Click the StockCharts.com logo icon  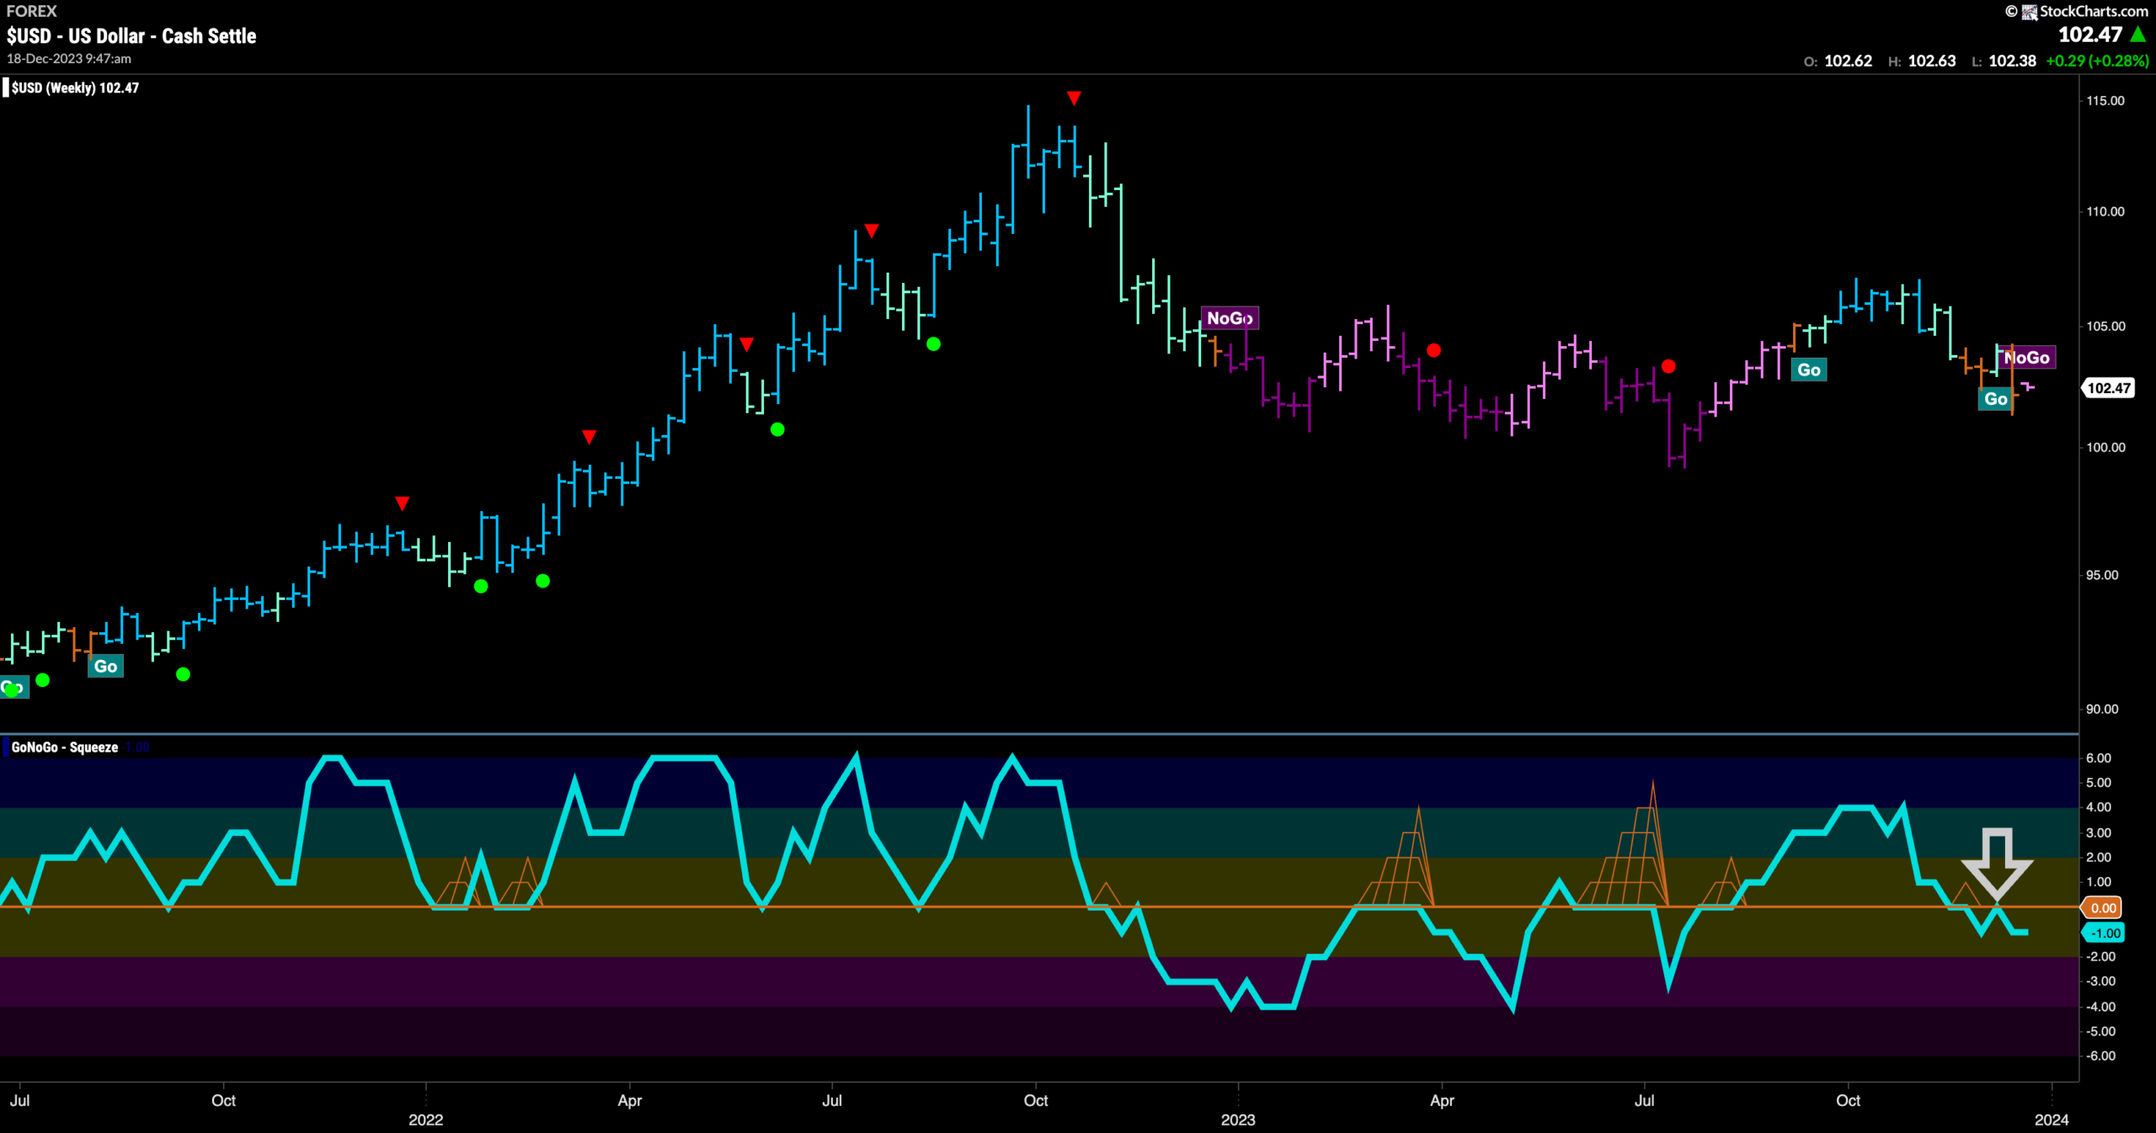coord(2030,11)
